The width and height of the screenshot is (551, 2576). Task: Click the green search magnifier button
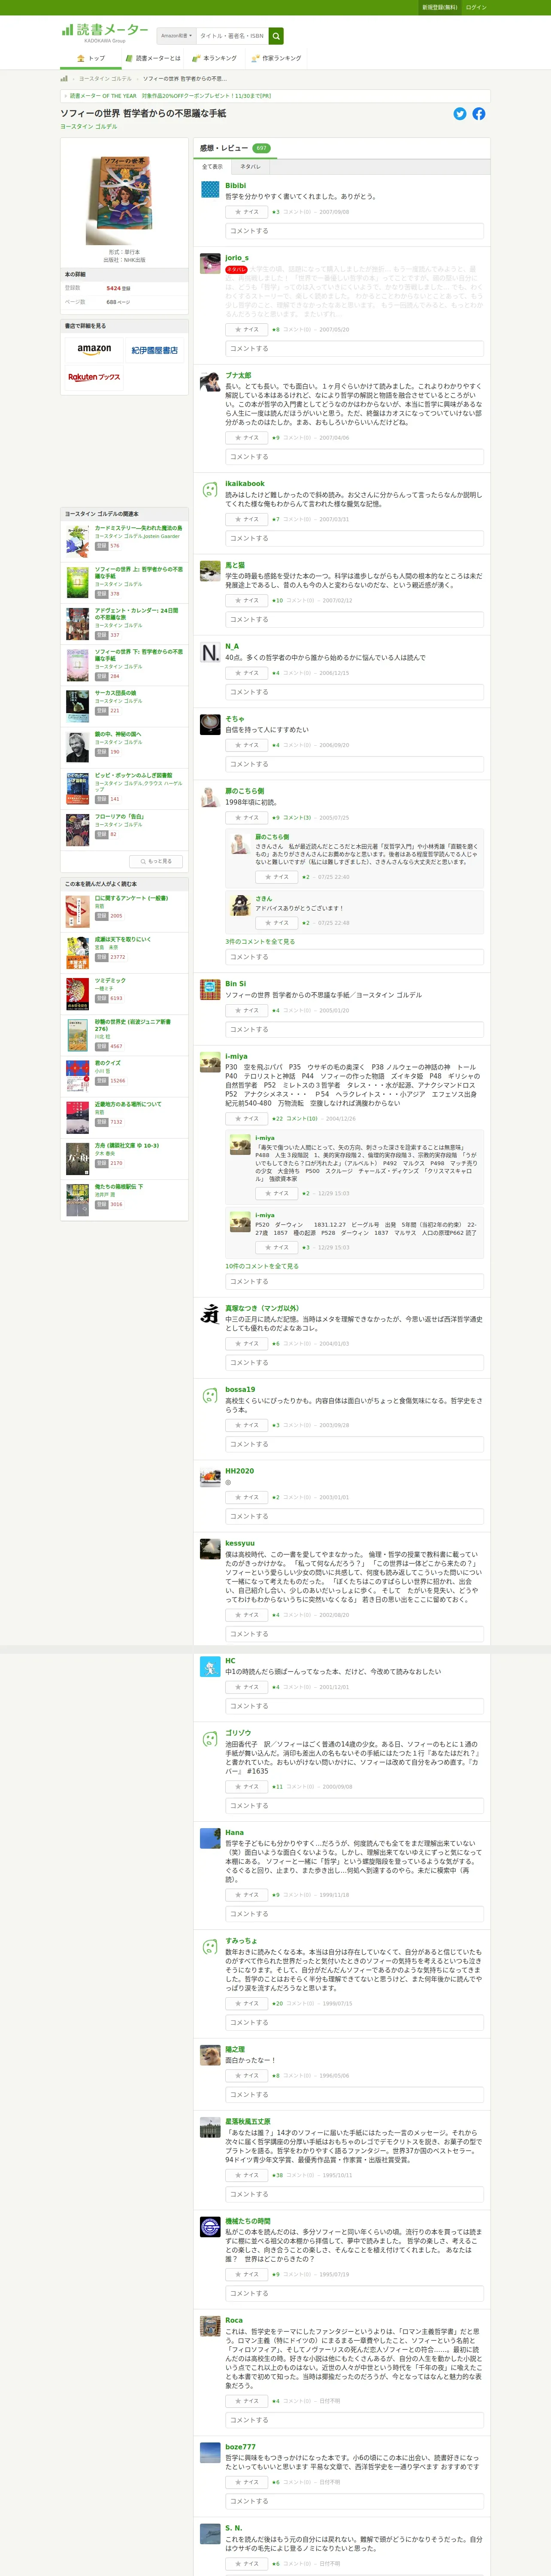[x=276, y=36]
